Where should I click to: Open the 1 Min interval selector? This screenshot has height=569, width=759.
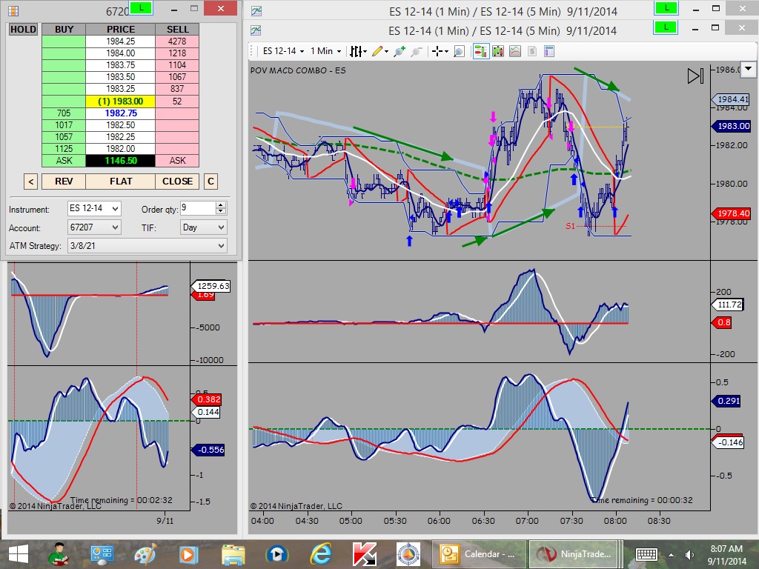coord(325,51)
